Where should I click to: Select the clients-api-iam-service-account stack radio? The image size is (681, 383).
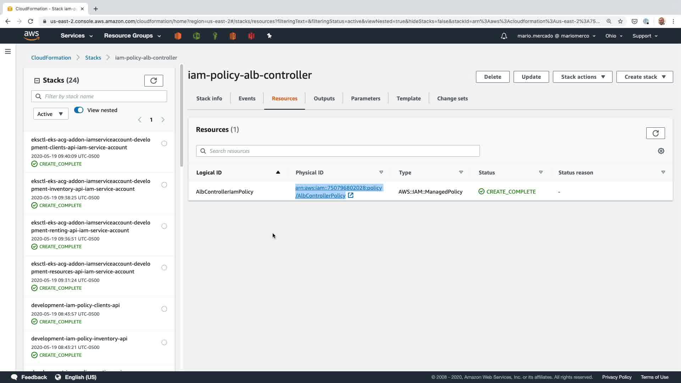tap(164, 144)
